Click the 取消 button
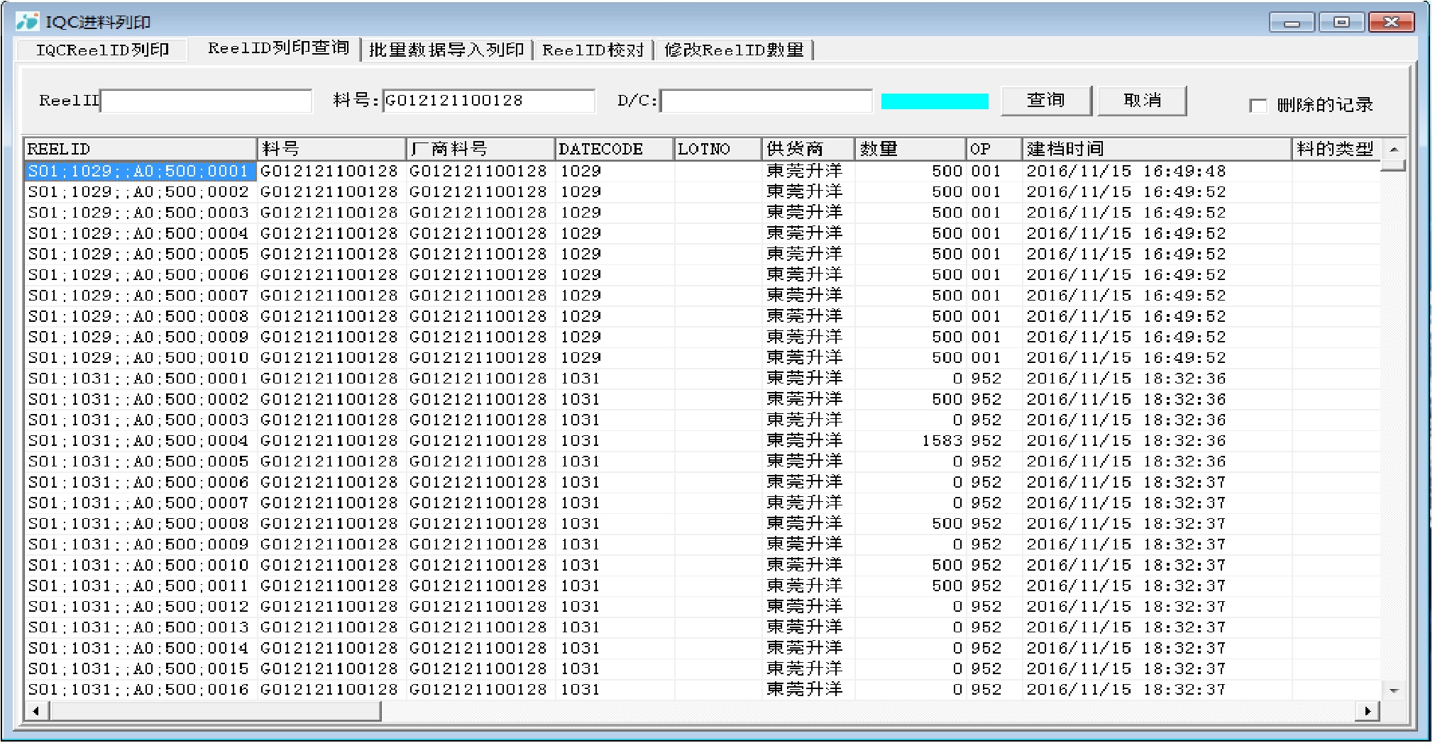Image resolution: width=1435 pixels, height=750 pixels. click(1143, 101)
